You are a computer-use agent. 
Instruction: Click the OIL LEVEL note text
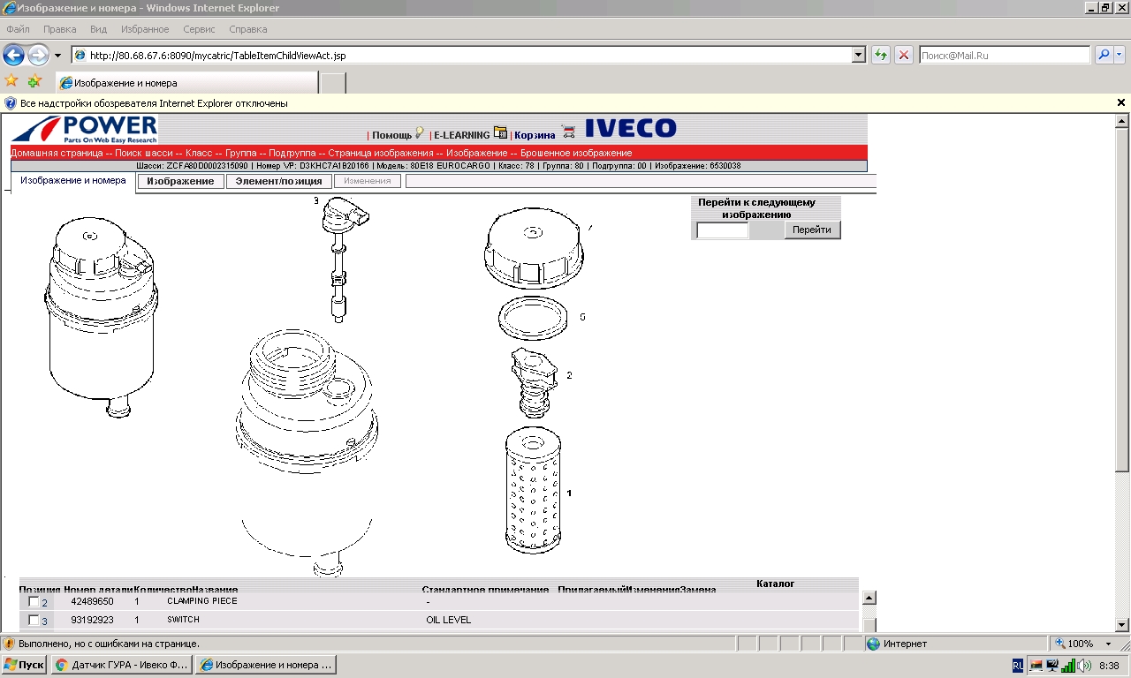click(x=448, y=620)
